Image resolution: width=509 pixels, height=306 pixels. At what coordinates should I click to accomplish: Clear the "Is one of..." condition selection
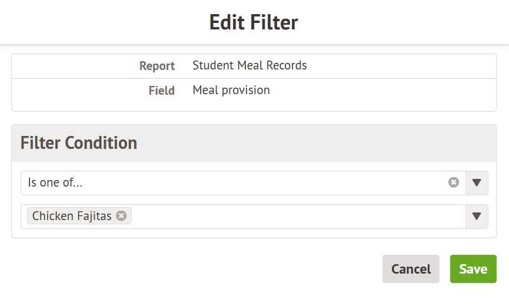point(454,182)
